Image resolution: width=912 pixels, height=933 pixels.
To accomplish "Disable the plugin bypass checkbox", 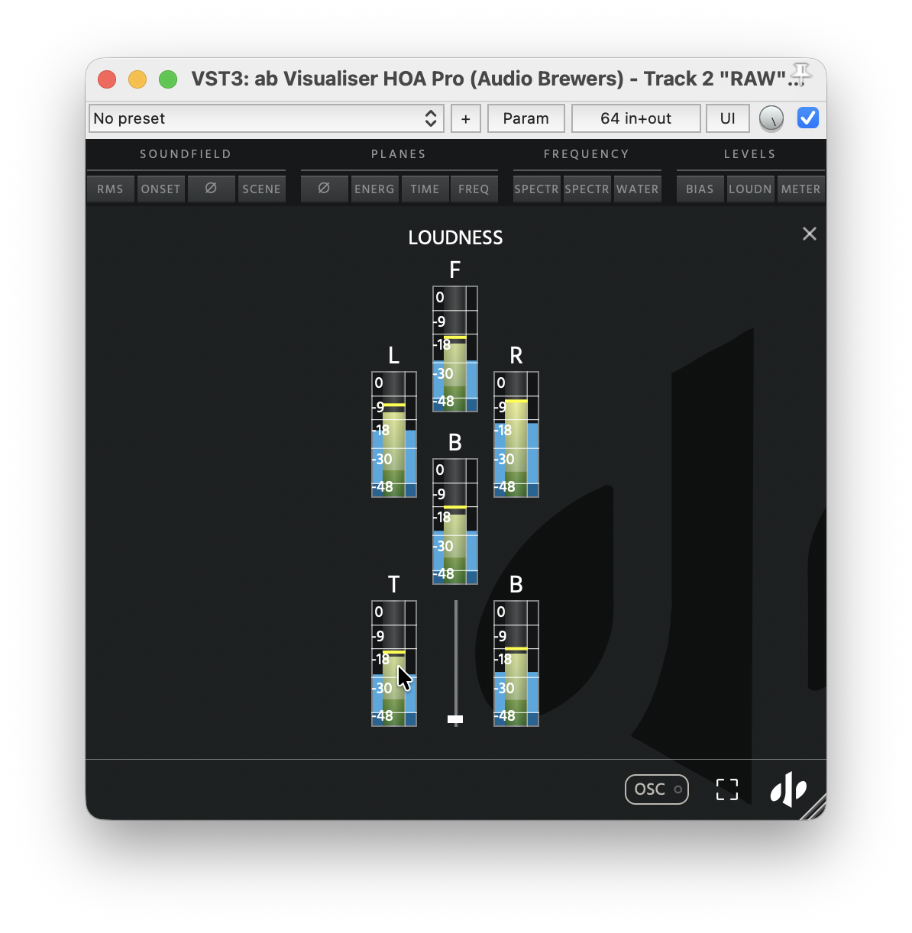I will 808,118.
